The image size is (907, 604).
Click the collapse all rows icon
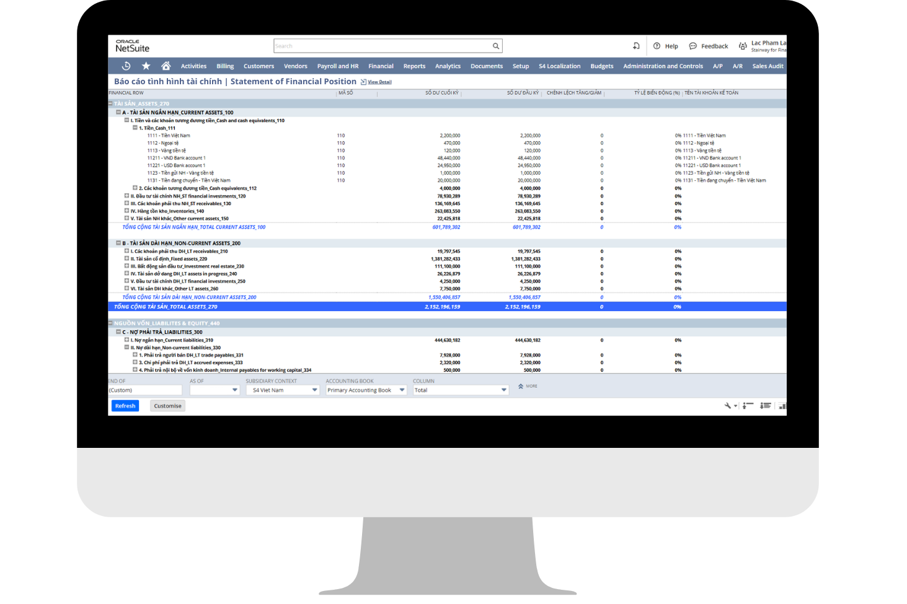pyautogui.click(x=748, y=406)
